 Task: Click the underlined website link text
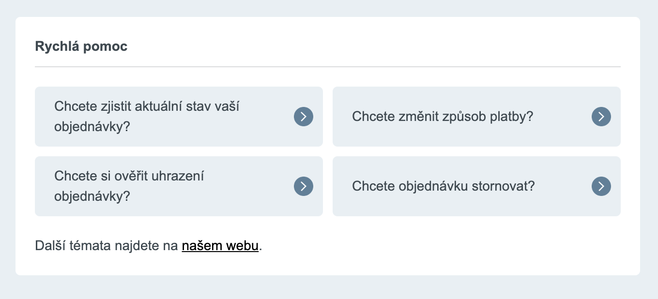pos(220,246)
